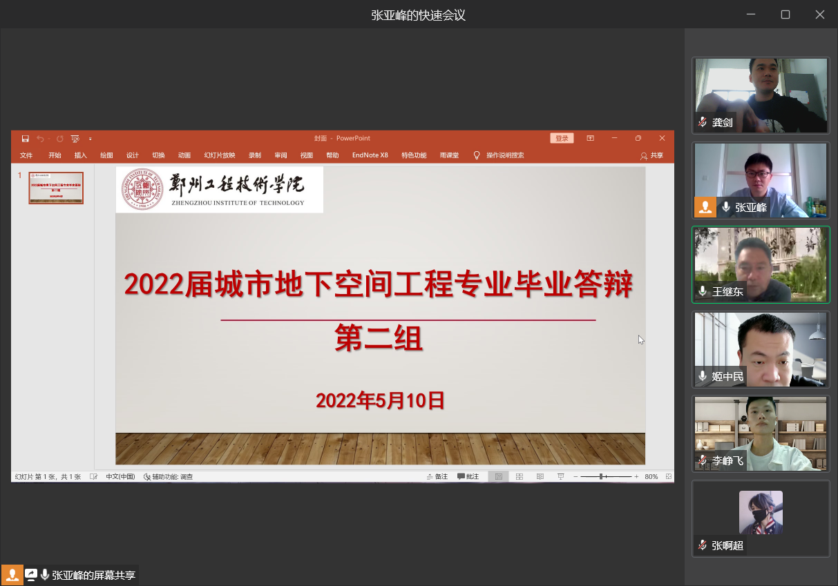The height and width of the screenshot is (586, 838).
Task: Click the Undo arrow in PowerPoint title bar
Action: click(40, 139)
